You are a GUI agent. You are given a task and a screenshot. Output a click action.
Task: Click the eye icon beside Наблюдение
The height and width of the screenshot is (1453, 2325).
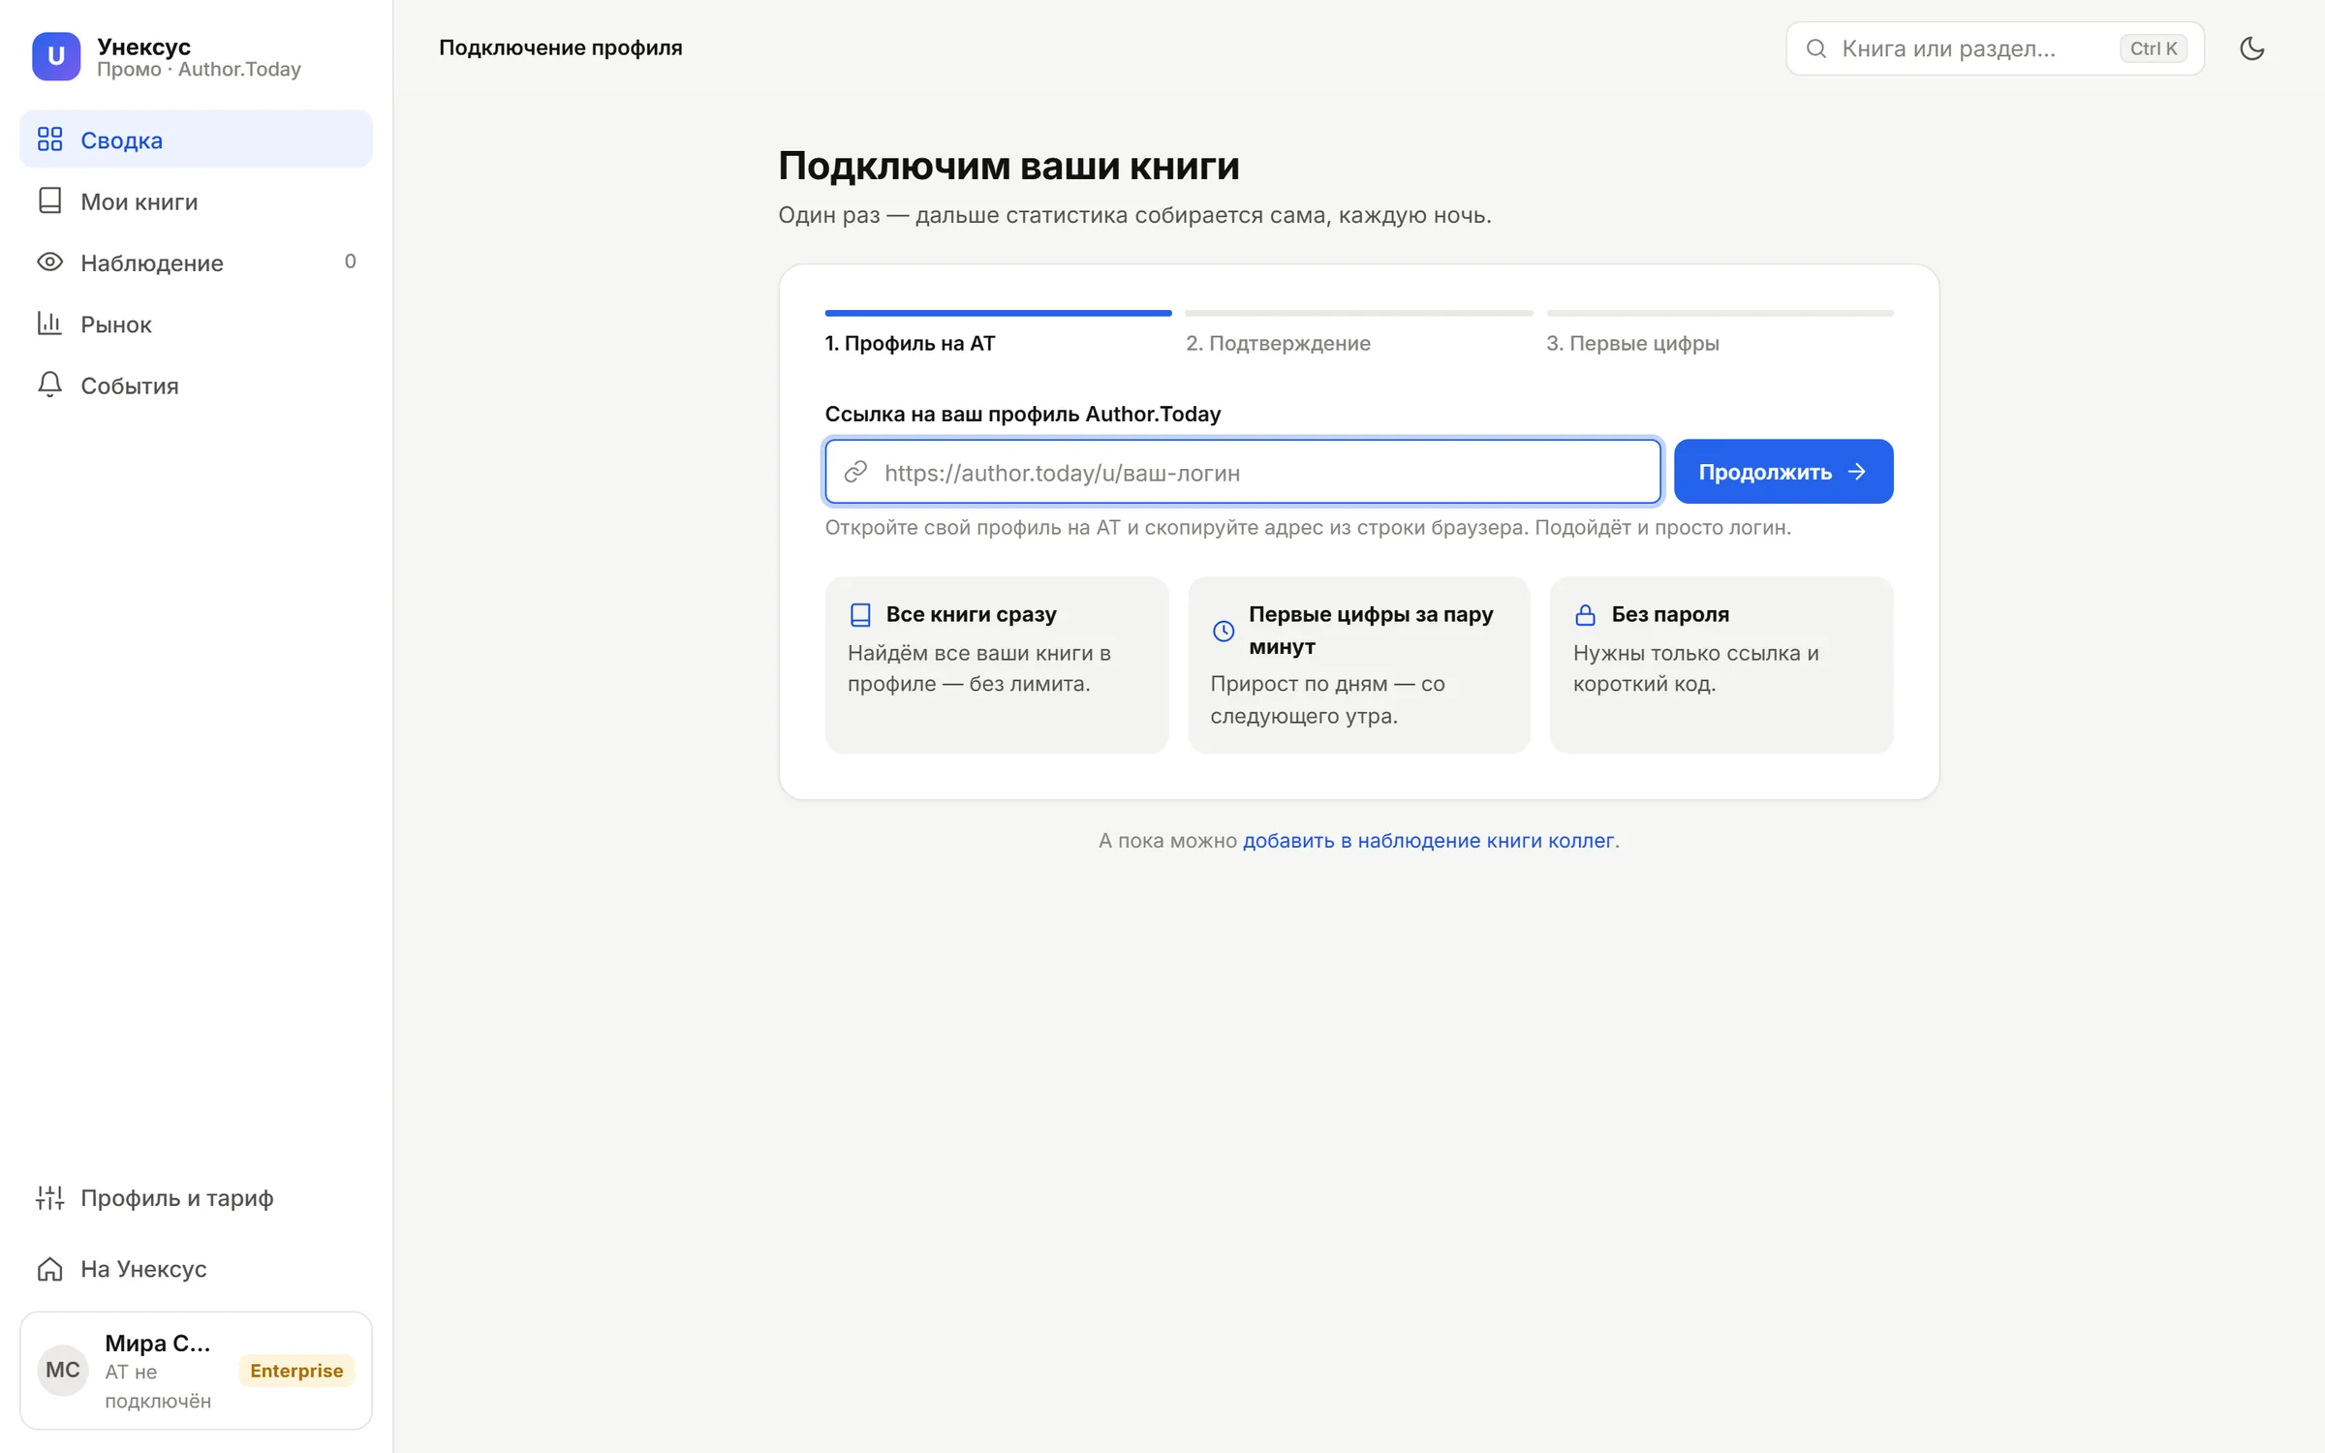[49, 263]
